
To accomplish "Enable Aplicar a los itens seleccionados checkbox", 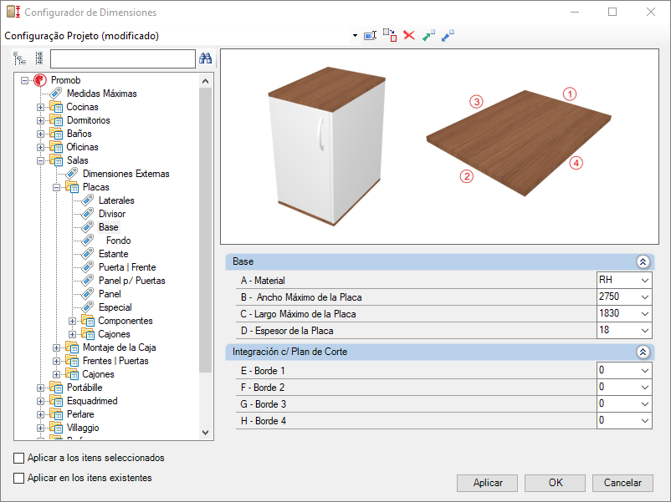I will 19,458.
